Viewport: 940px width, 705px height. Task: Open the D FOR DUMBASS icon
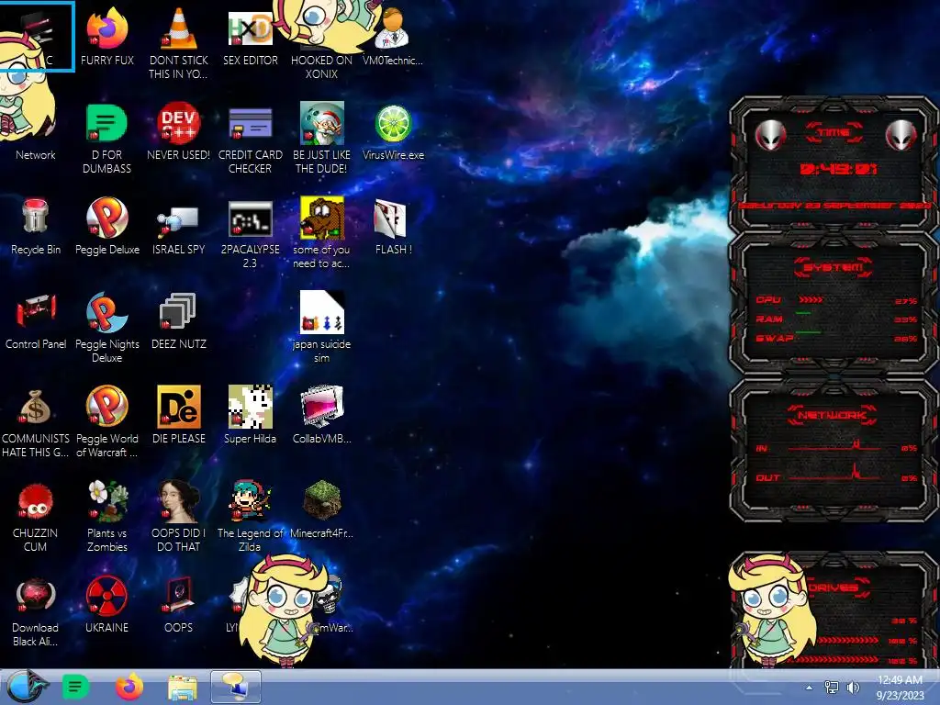coord(106,139)
